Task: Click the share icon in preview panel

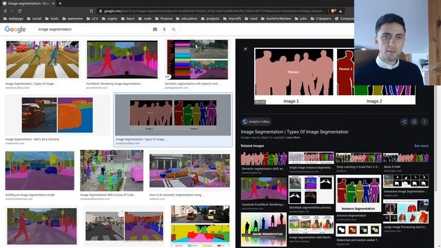Action: click(404, 122)
